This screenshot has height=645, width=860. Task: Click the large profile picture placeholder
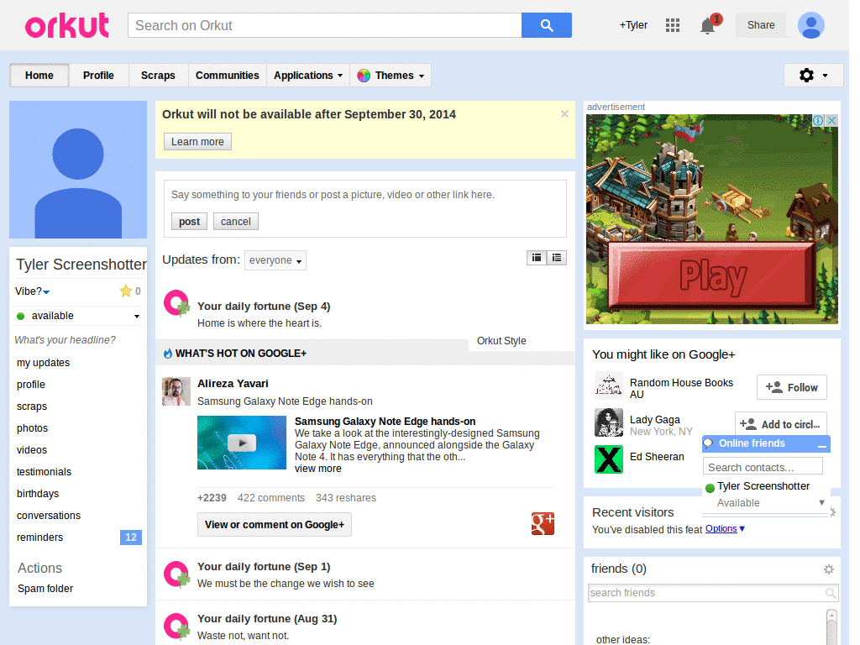(x=78, y=170)
